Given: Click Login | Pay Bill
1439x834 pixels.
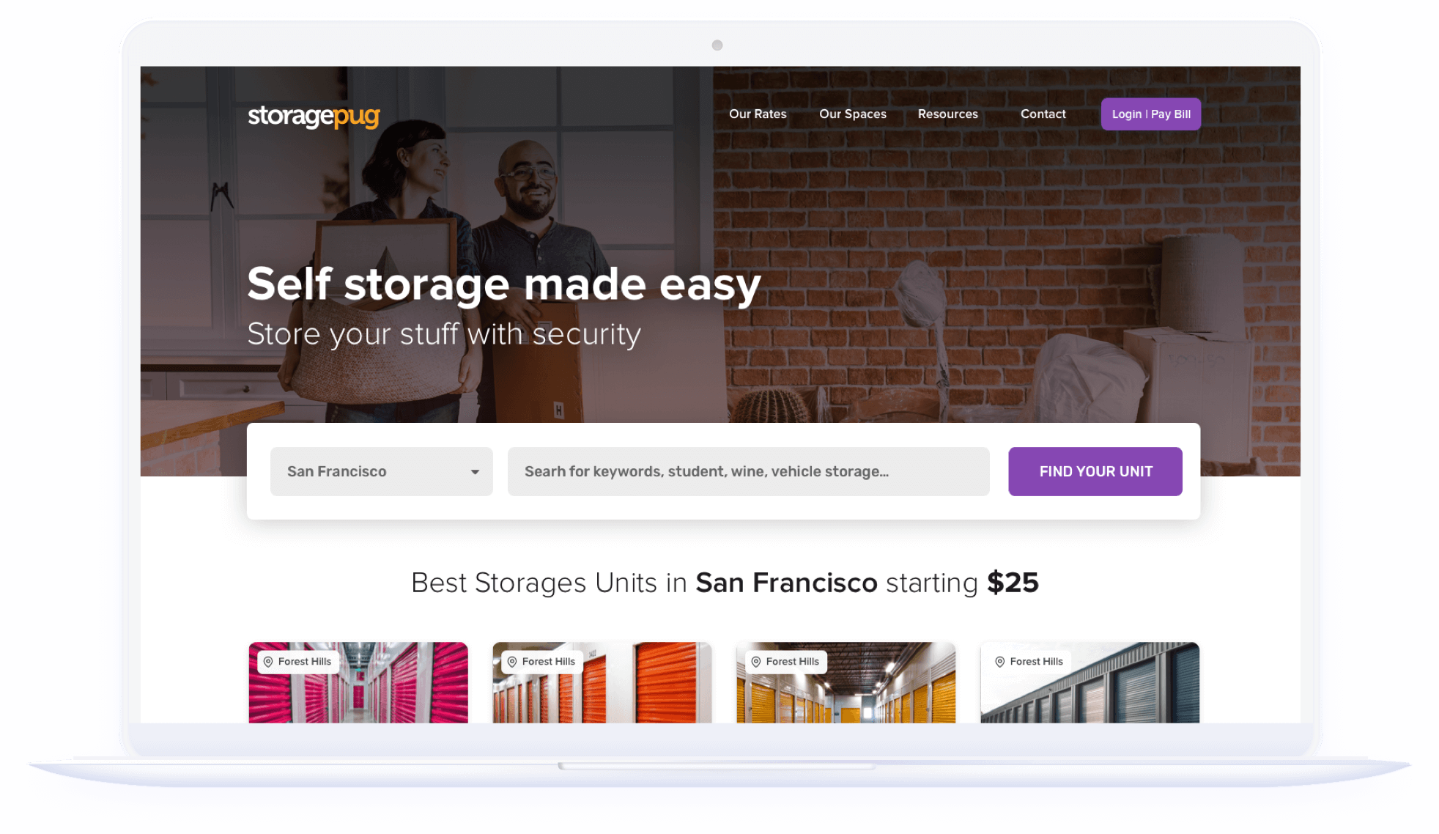Looking at the screenshot, I should click(1150, 114).
